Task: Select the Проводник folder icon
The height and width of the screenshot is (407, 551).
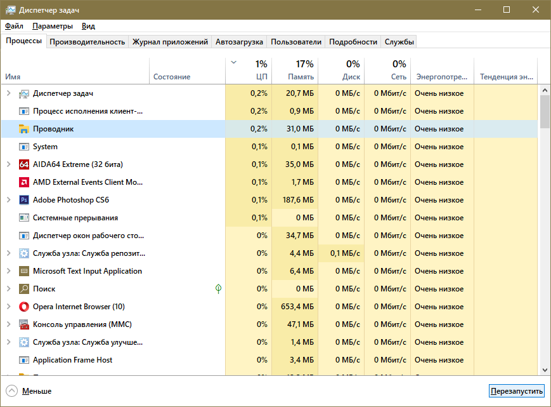Action: point(24,129)
